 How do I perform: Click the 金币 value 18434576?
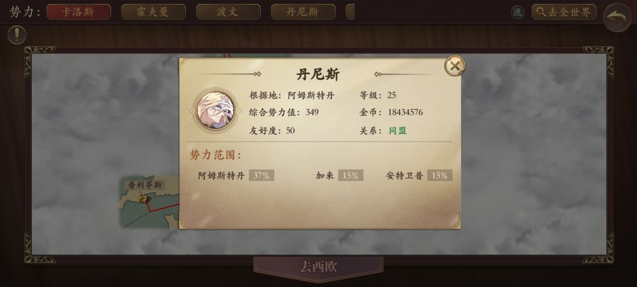[x=405, y=113]
